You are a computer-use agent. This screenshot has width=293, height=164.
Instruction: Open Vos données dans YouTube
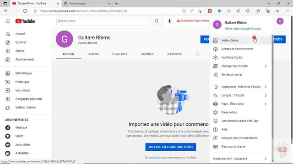(x=240, y=121)
